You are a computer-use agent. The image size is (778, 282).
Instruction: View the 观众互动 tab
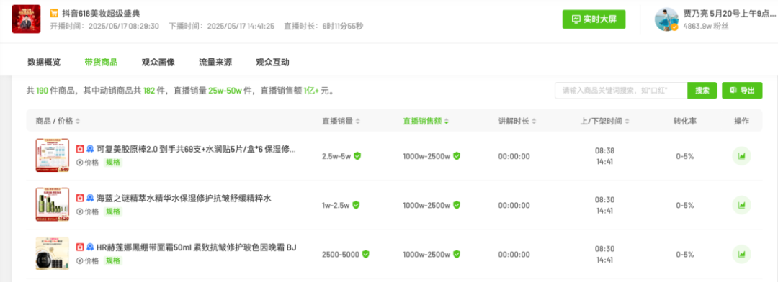coord(272,63)
